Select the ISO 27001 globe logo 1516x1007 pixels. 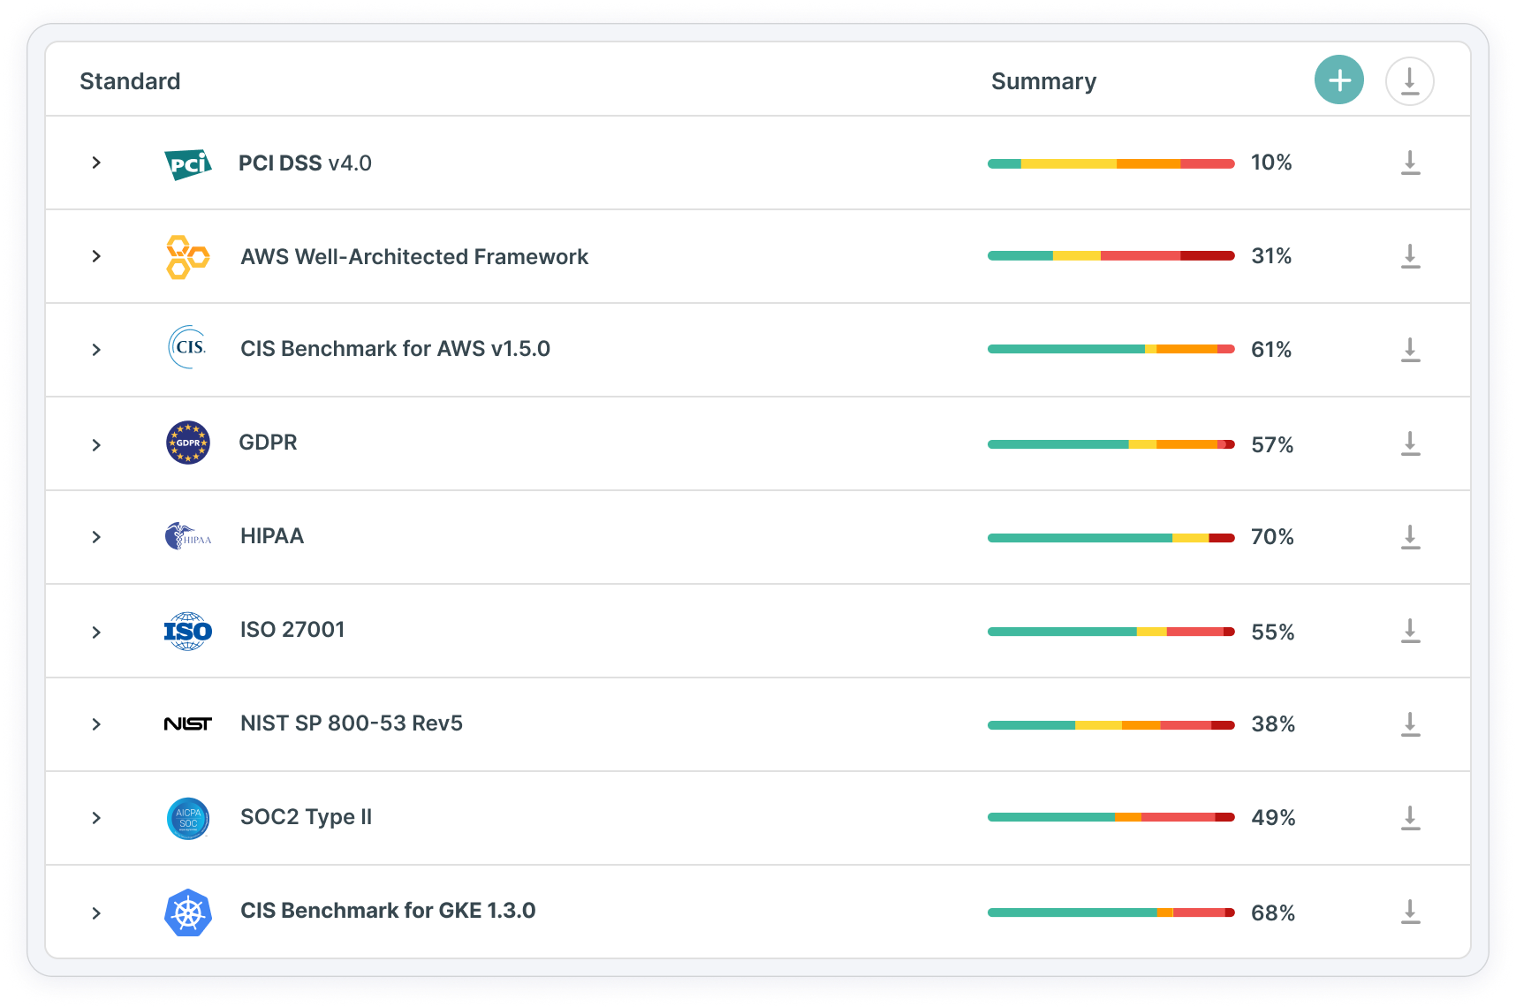point(187,630)
